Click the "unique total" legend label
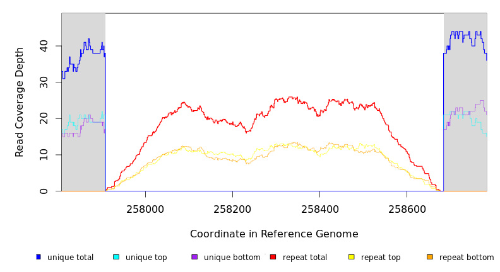500x272 pixels. (x=70, y=258)
